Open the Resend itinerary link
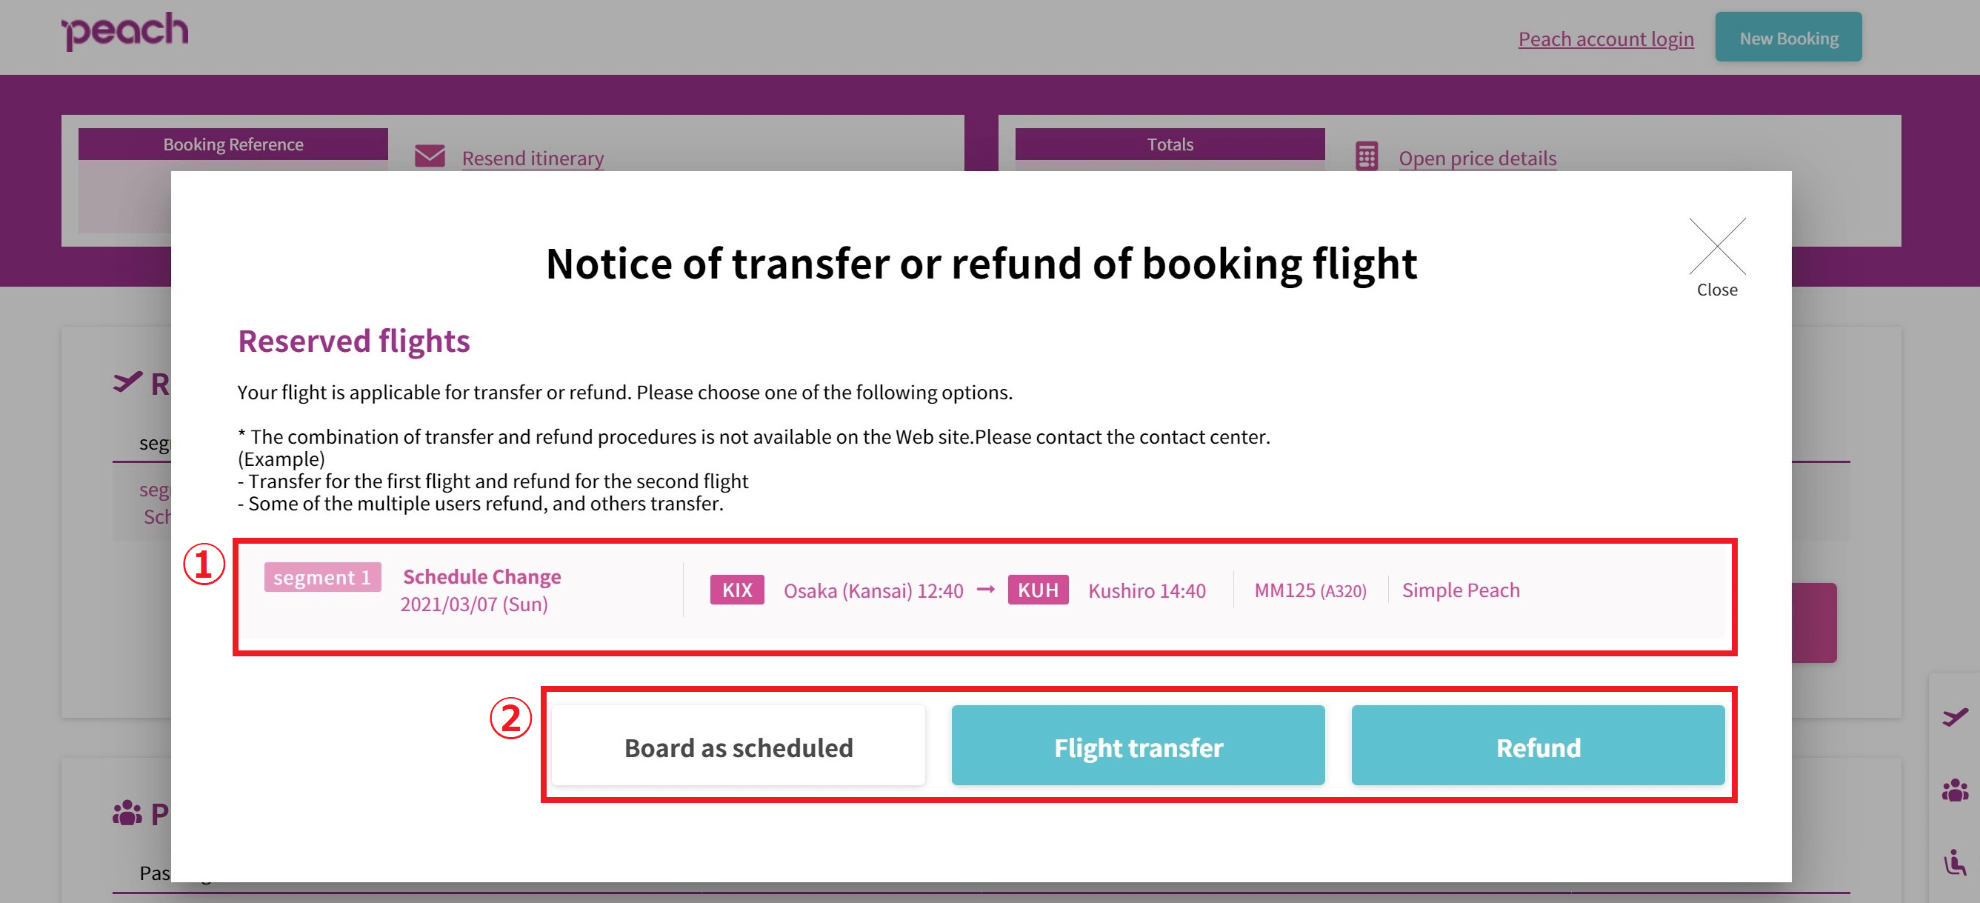The width and height of the screenshot is (1980, 903). [x=532, y=158]
